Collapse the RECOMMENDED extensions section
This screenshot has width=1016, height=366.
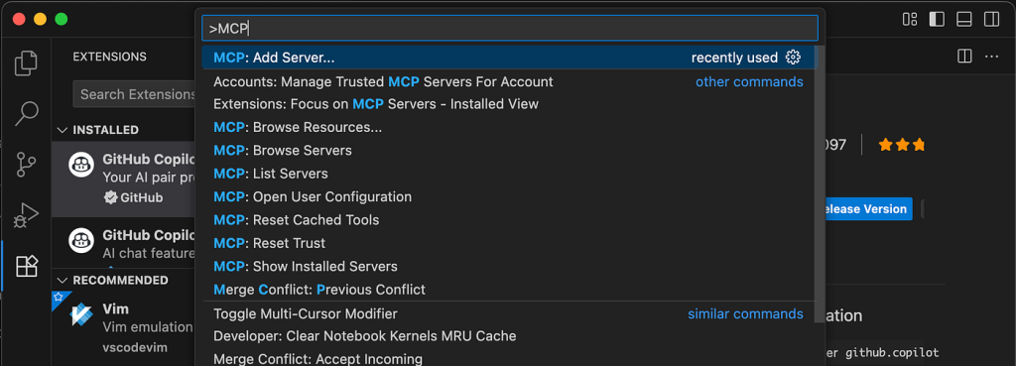tap(63, 280)
